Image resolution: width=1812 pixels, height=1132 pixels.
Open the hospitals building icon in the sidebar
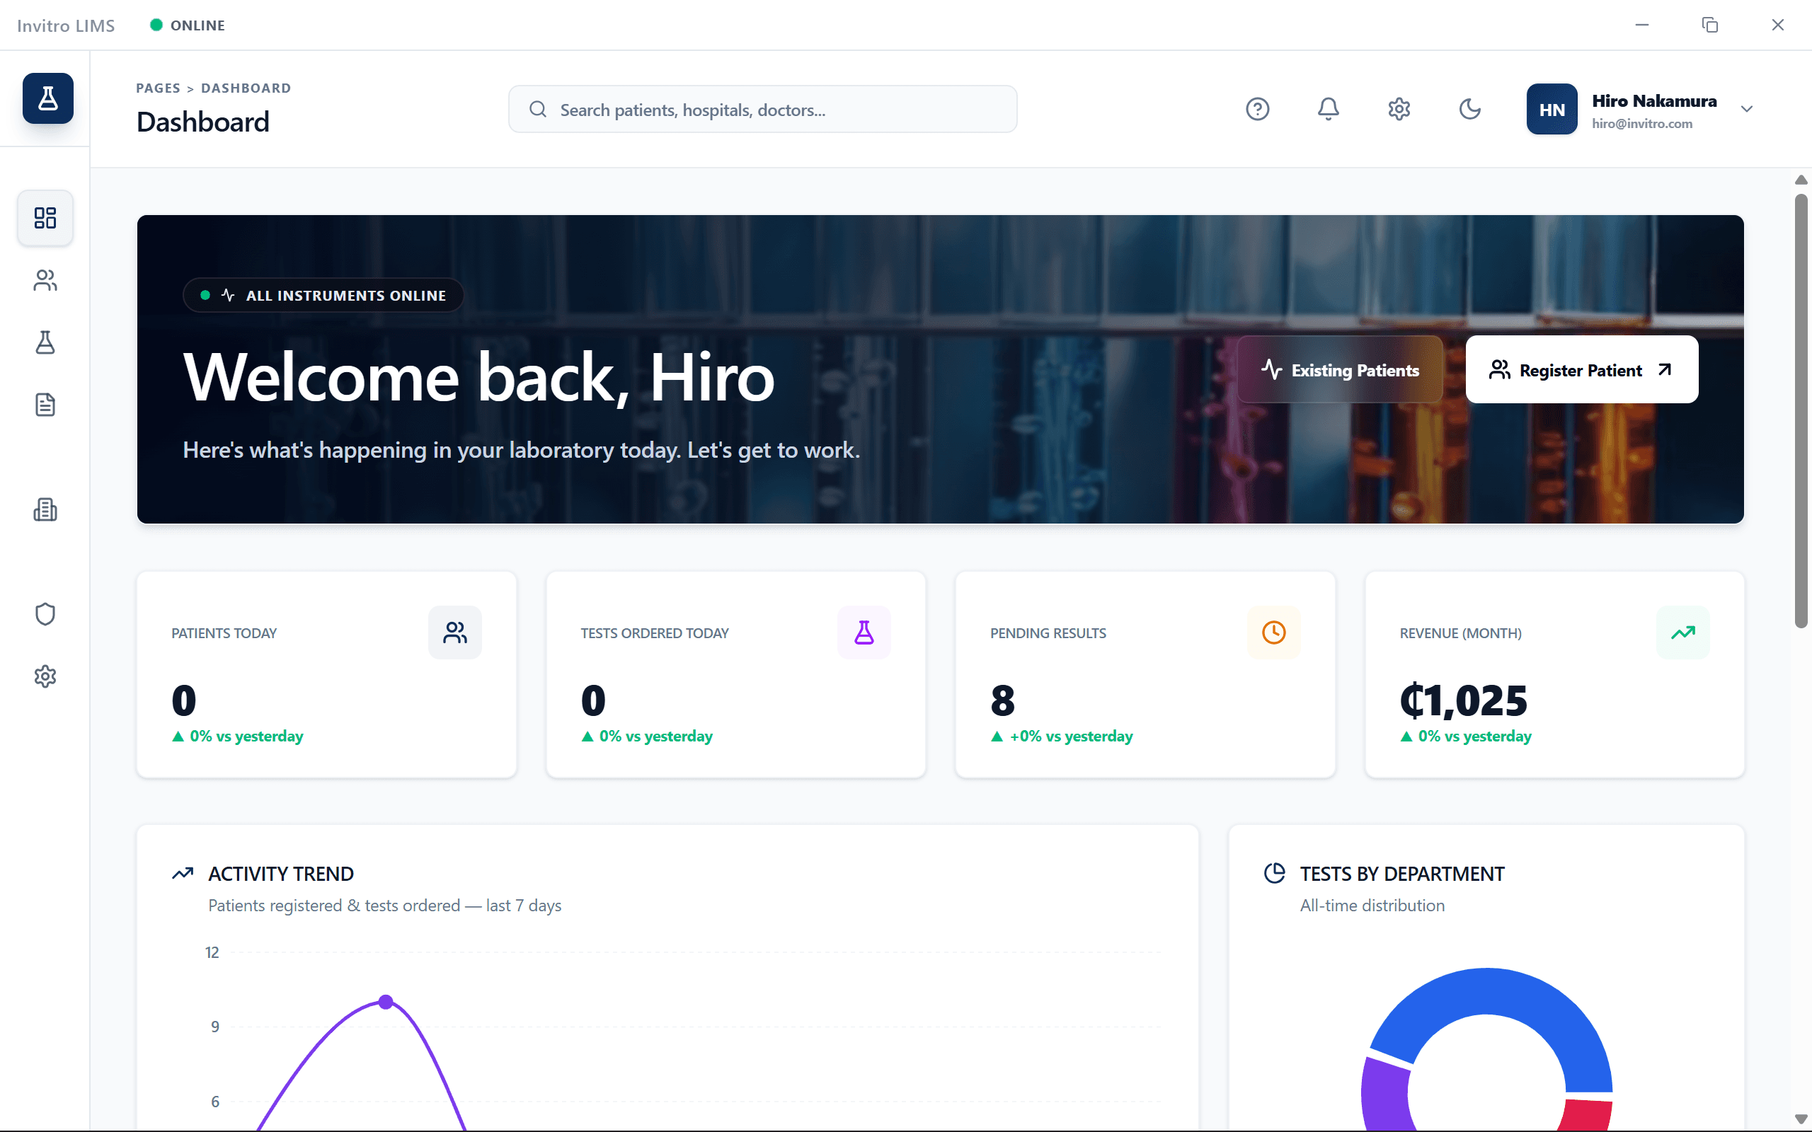point(45,510)
